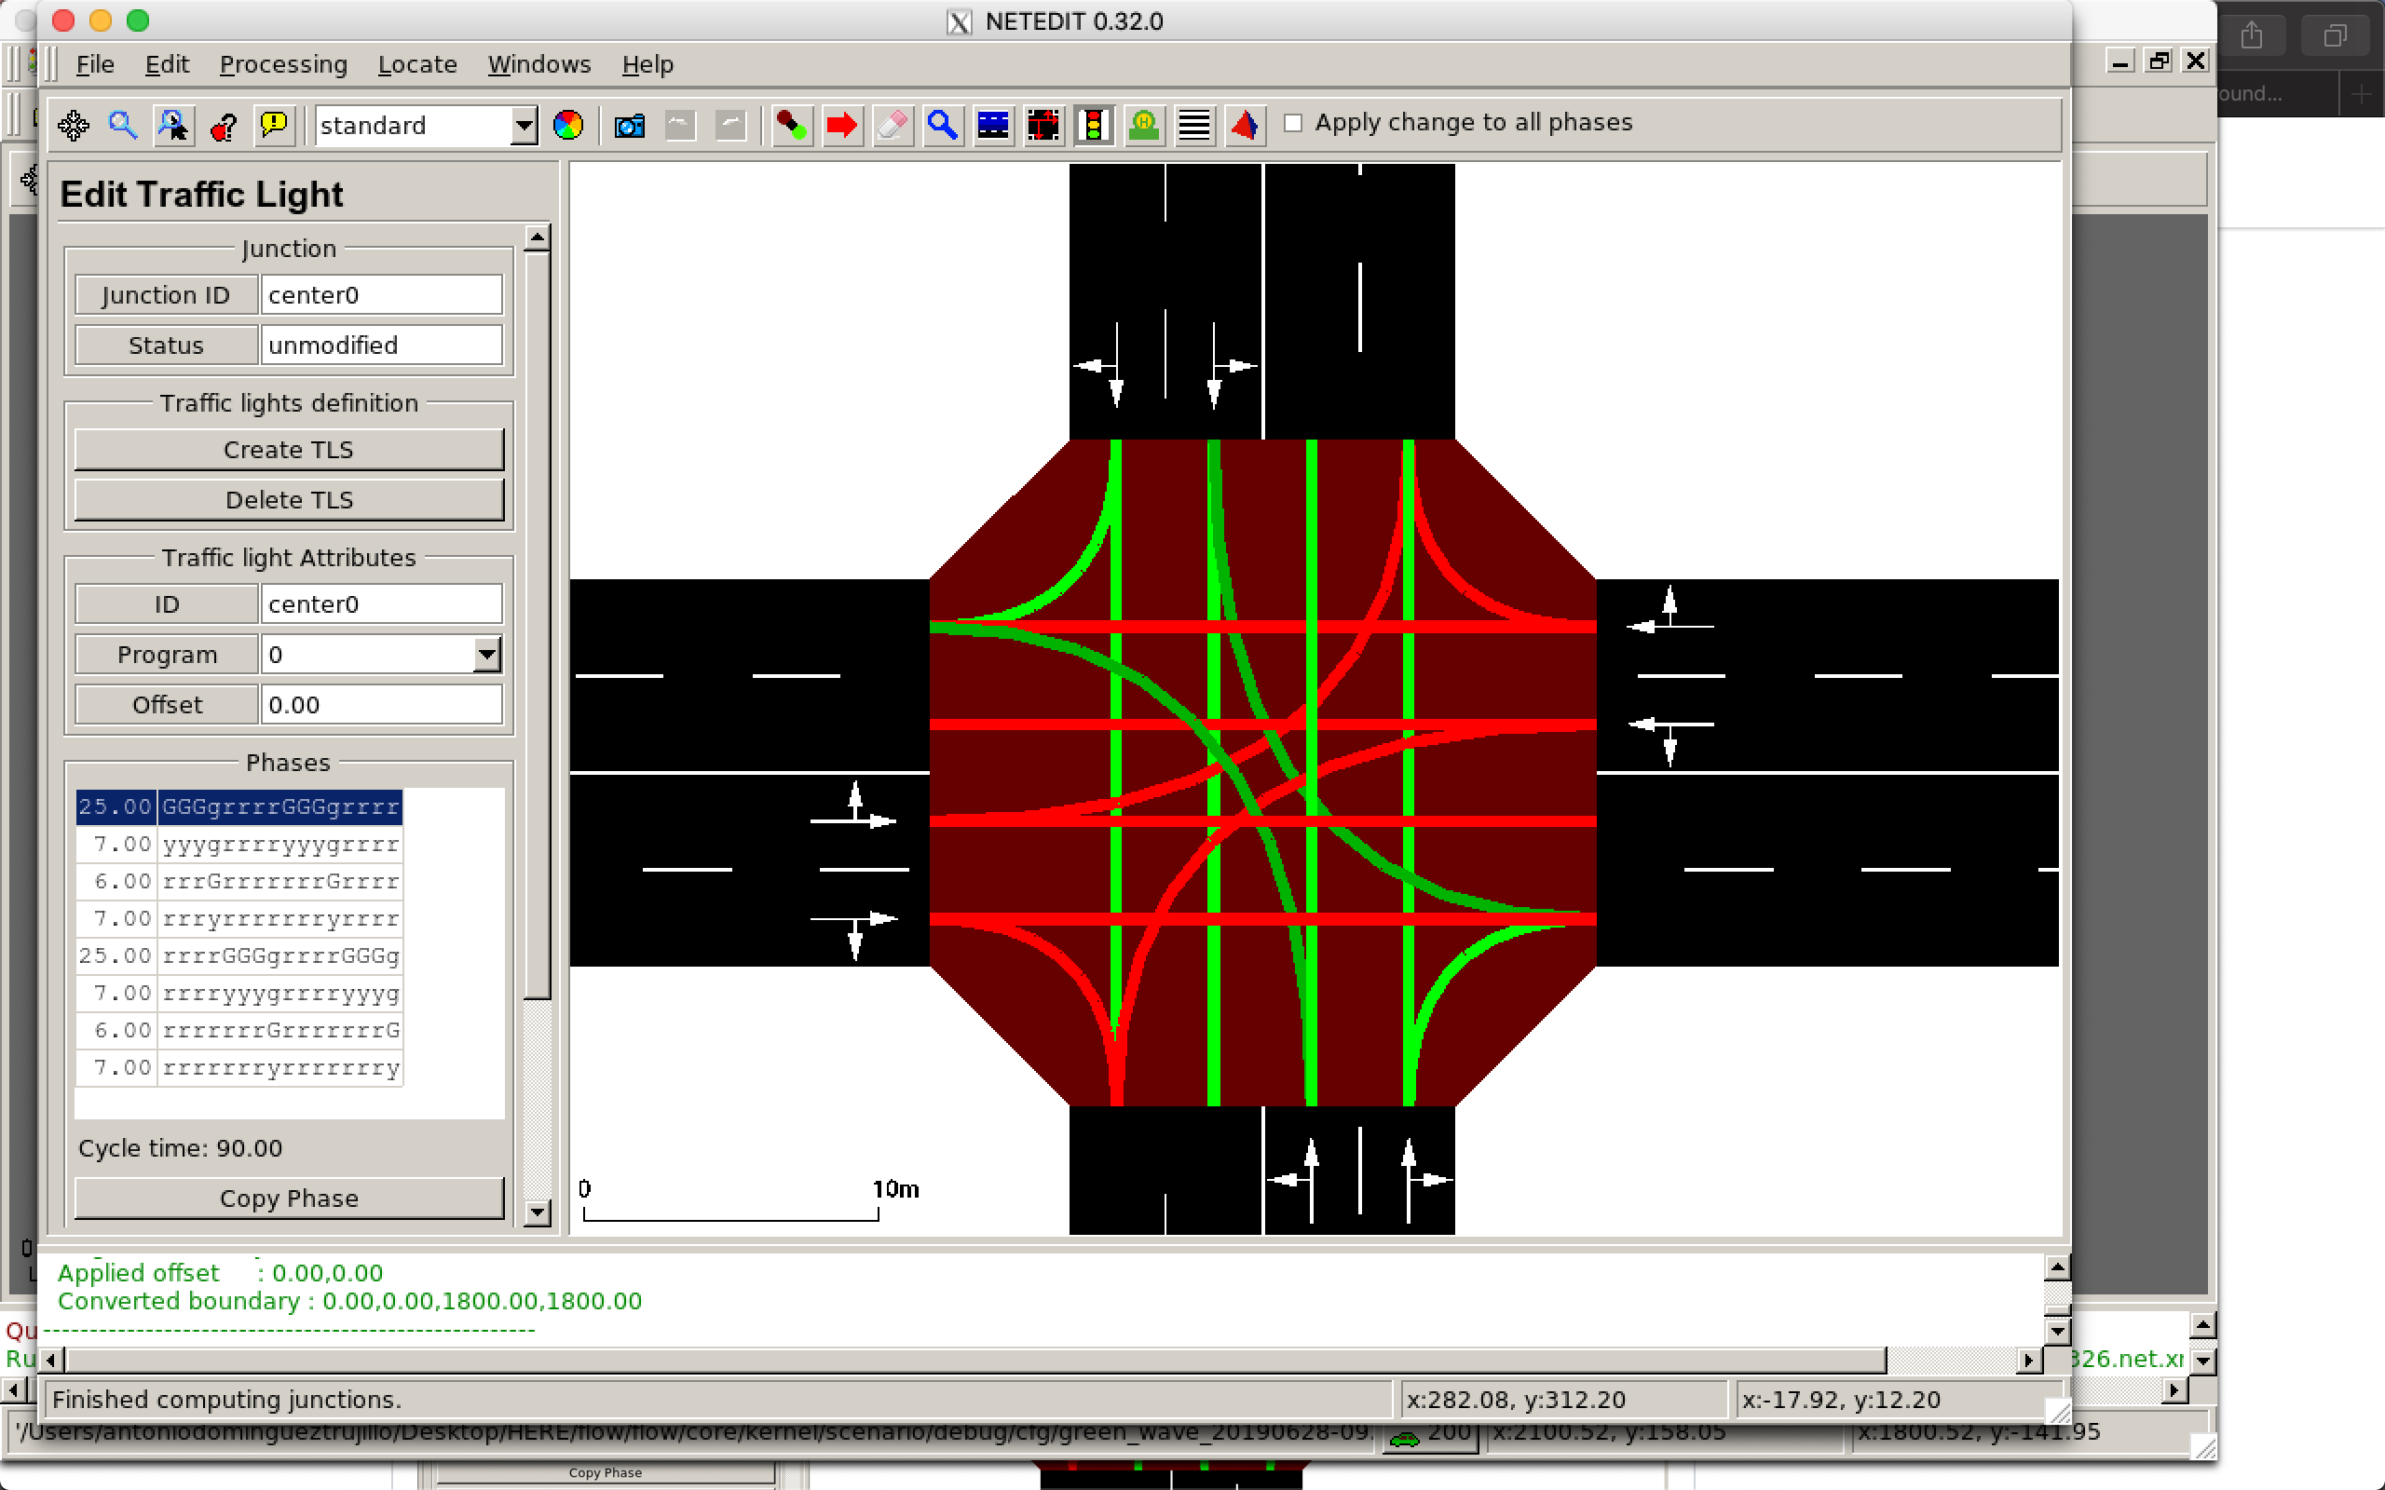Select the traffic light editing mode icon
The height and width of the screenshot is (1490, 2385).
point(1095,125)
